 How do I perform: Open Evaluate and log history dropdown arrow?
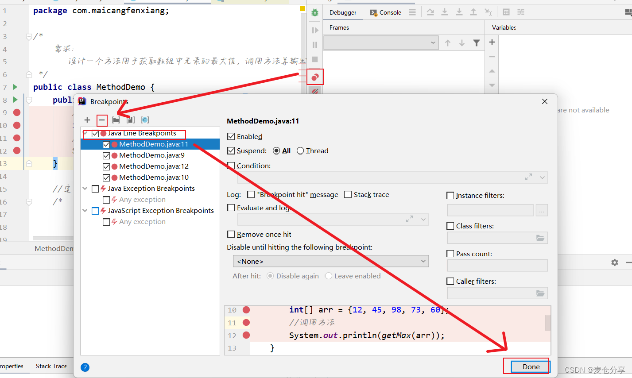423,220
